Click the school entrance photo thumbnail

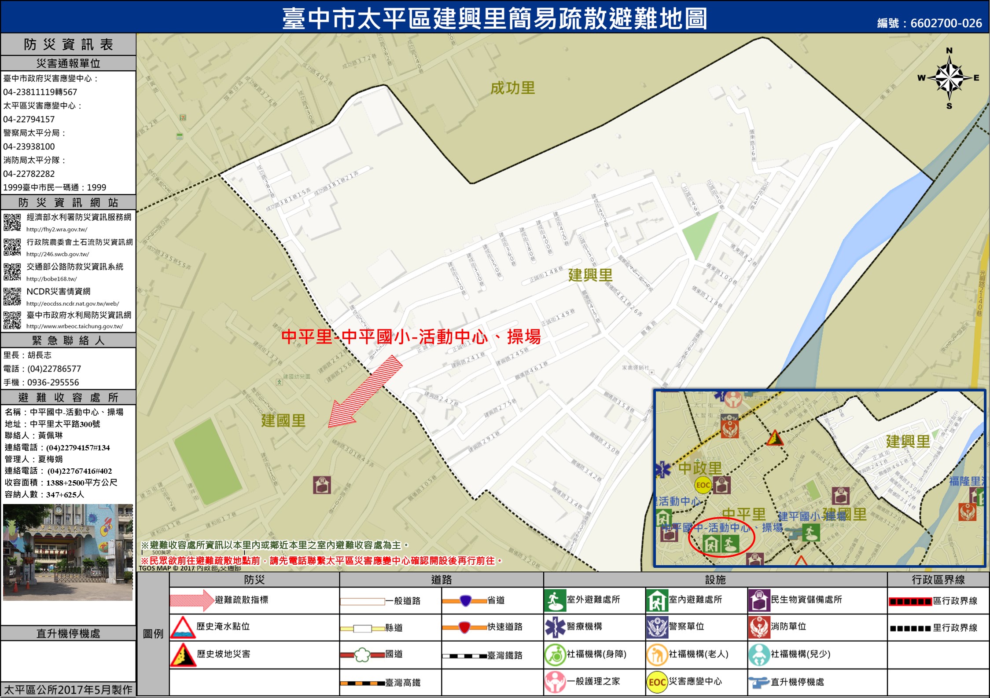click(x=68, y=552)
